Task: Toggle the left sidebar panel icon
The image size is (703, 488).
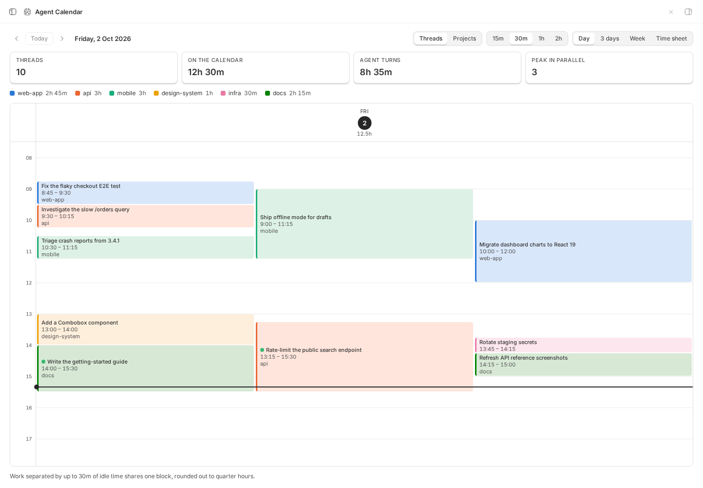Action: (x=13, y=12)
